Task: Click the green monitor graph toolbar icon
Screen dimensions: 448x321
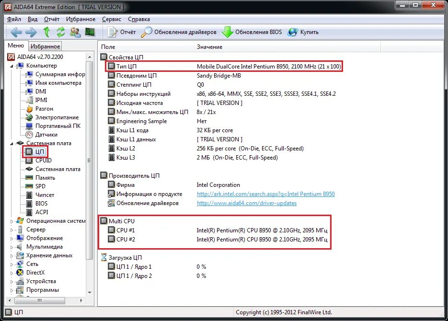Action: tap(90, 32)
